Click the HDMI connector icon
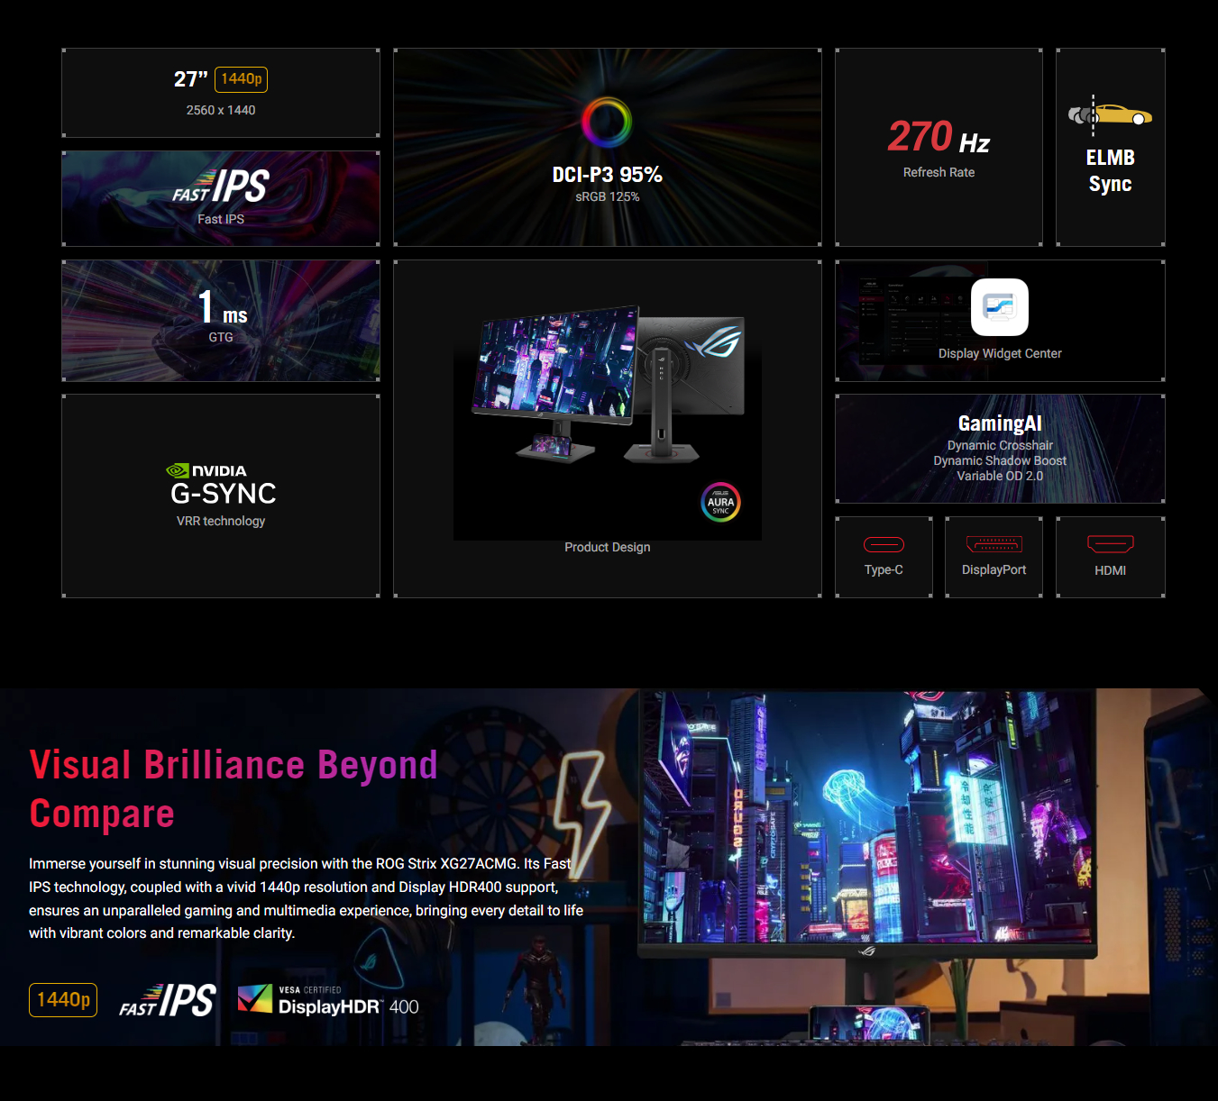 [1110, 544]
